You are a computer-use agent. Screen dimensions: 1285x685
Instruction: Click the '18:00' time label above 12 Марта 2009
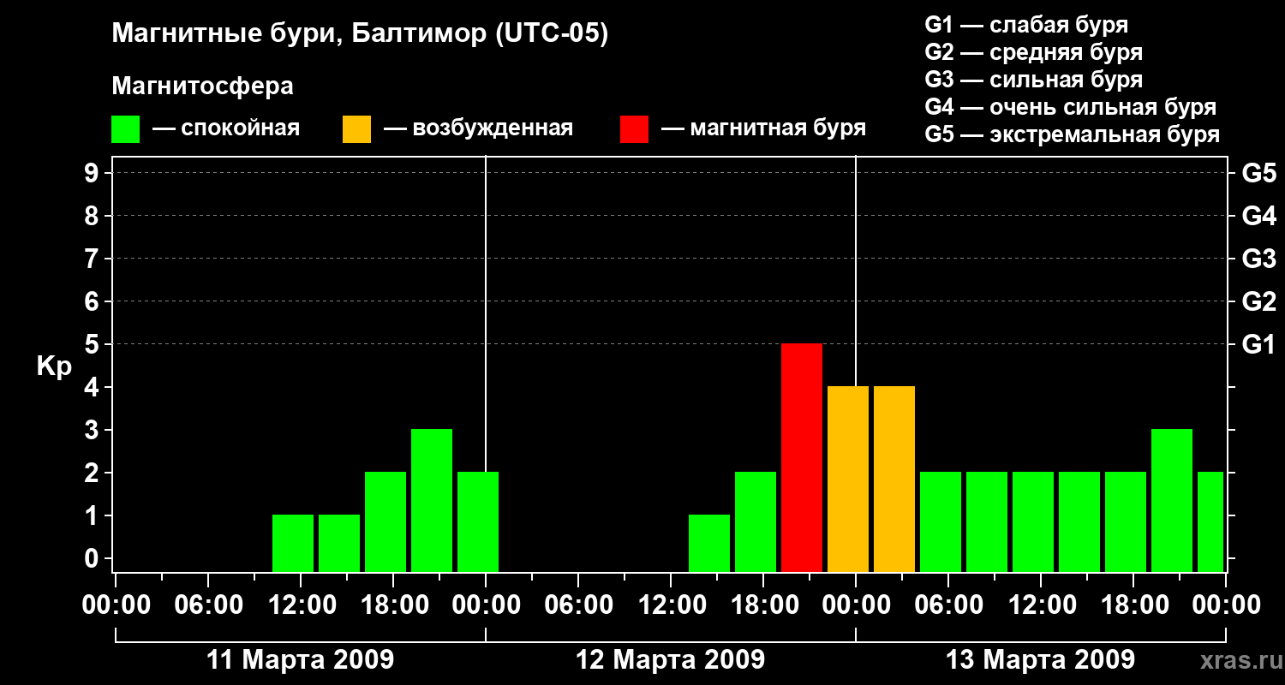point(763,605)
